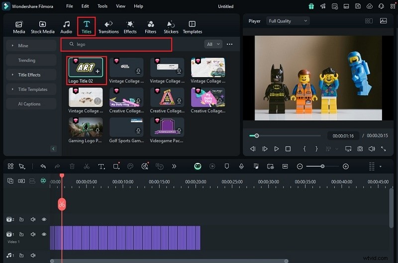Screen dimensions: 398x263
Task: Open the All filter dropdown
Action: (213, 44)
